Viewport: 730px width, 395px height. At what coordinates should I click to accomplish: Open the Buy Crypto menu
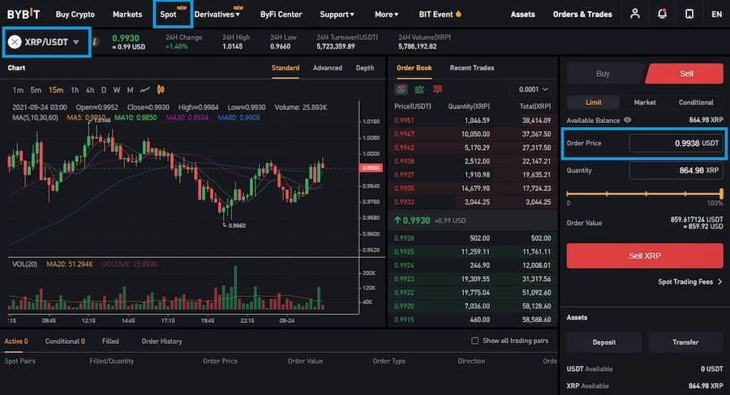75,15
